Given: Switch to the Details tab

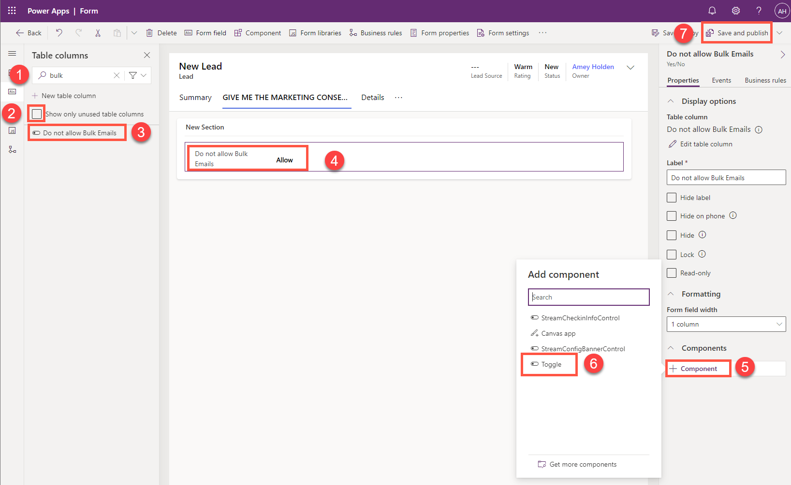Looking at the screenshot, I should 372,97.
